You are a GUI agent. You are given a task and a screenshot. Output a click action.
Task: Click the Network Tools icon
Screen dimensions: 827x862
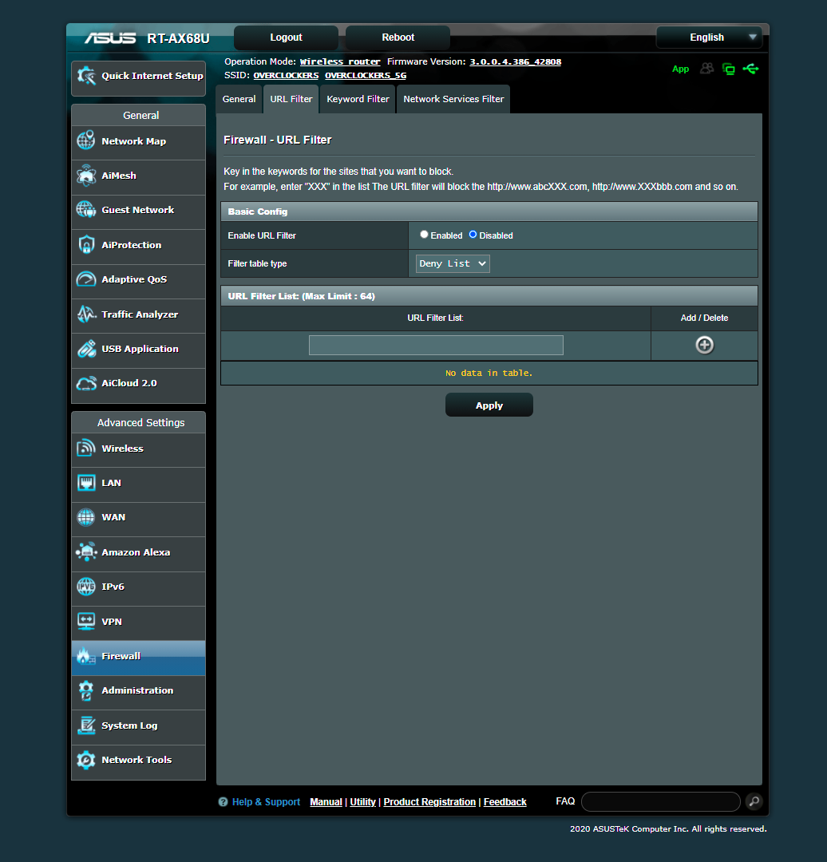click(x=85, y=760)
